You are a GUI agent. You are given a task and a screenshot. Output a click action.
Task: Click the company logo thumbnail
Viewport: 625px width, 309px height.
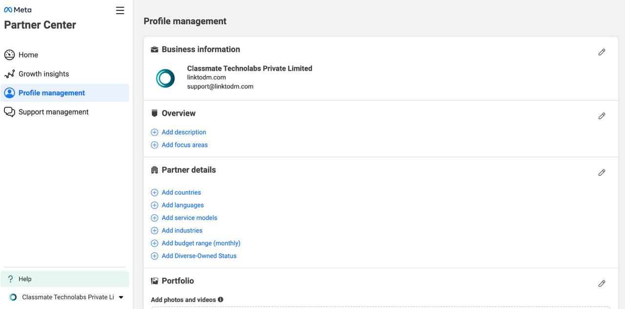pos(166,77)
